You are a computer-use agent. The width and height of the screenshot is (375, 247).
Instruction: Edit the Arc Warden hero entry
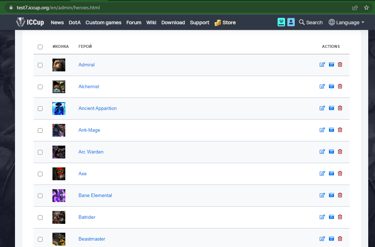[322, 152]
